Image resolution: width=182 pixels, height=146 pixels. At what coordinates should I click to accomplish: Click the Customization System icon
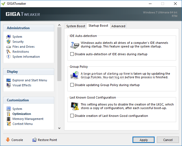point(9,109)
